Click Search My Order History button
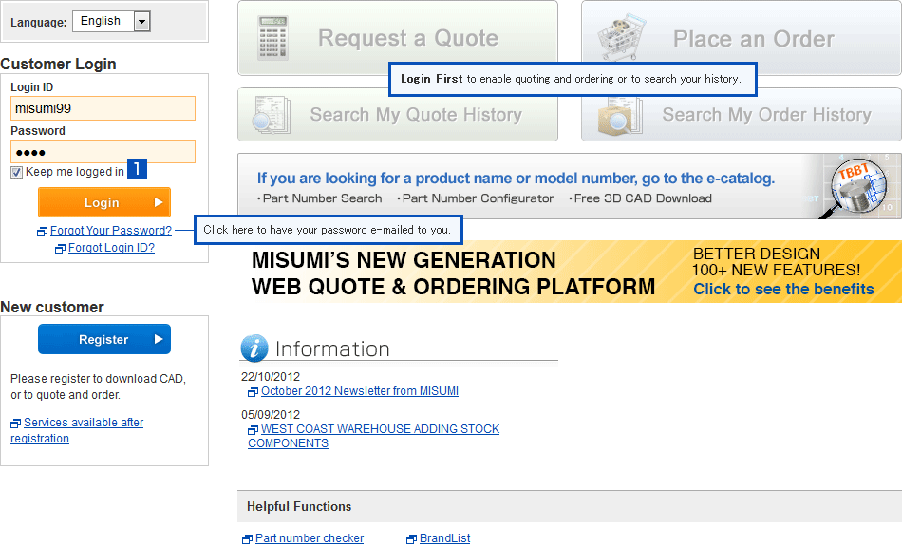Viewport: 902px width, 546px height. tap(742, 115)
